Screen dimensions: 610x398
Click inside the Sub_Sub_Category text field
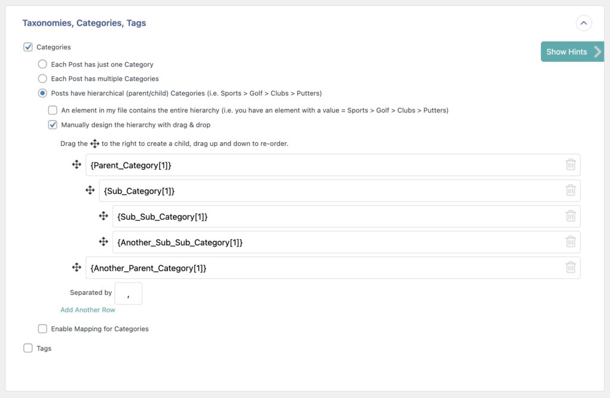pos(238,216)
